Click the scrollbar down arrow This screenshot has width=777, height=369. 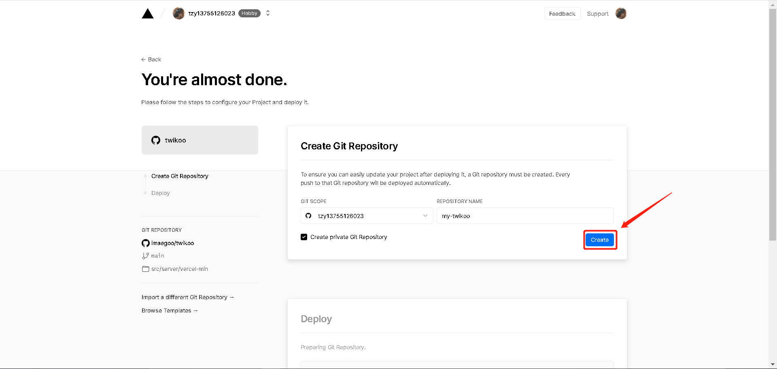click(773, 365)
